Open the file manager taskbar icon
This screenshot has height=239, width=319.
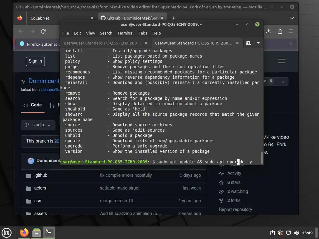click(x=37, y=232)
